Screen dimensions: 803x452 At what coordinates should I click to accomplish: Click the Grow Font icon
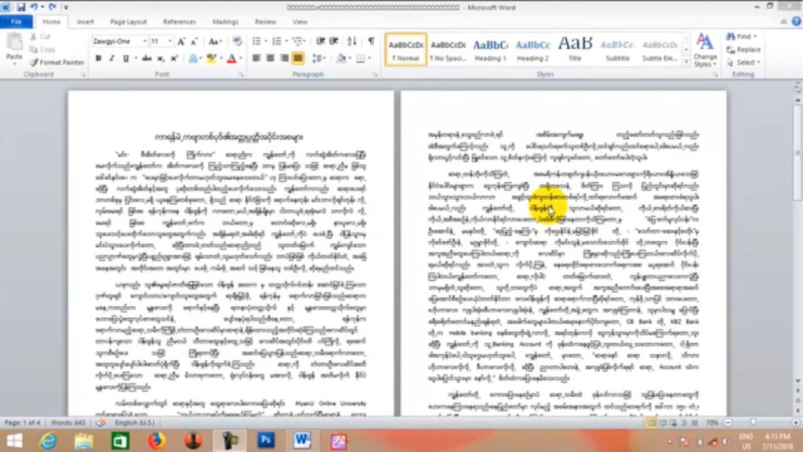click(181, 42)
